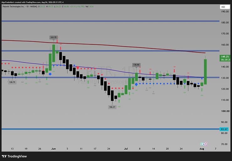Click the Jul date axis label
This screenshot has height=161, width=232.
(x=126, y=149)
